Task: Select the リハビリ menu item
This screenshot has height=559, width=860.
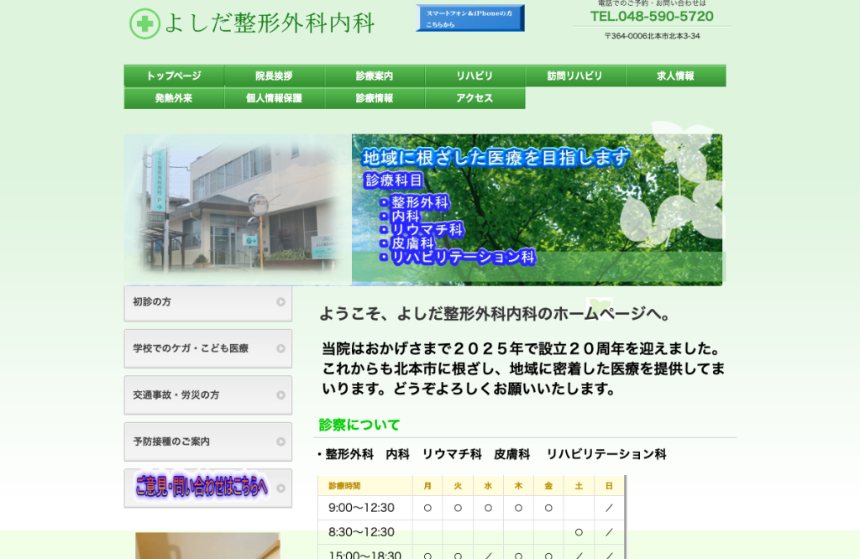Action: click(475, 76)
